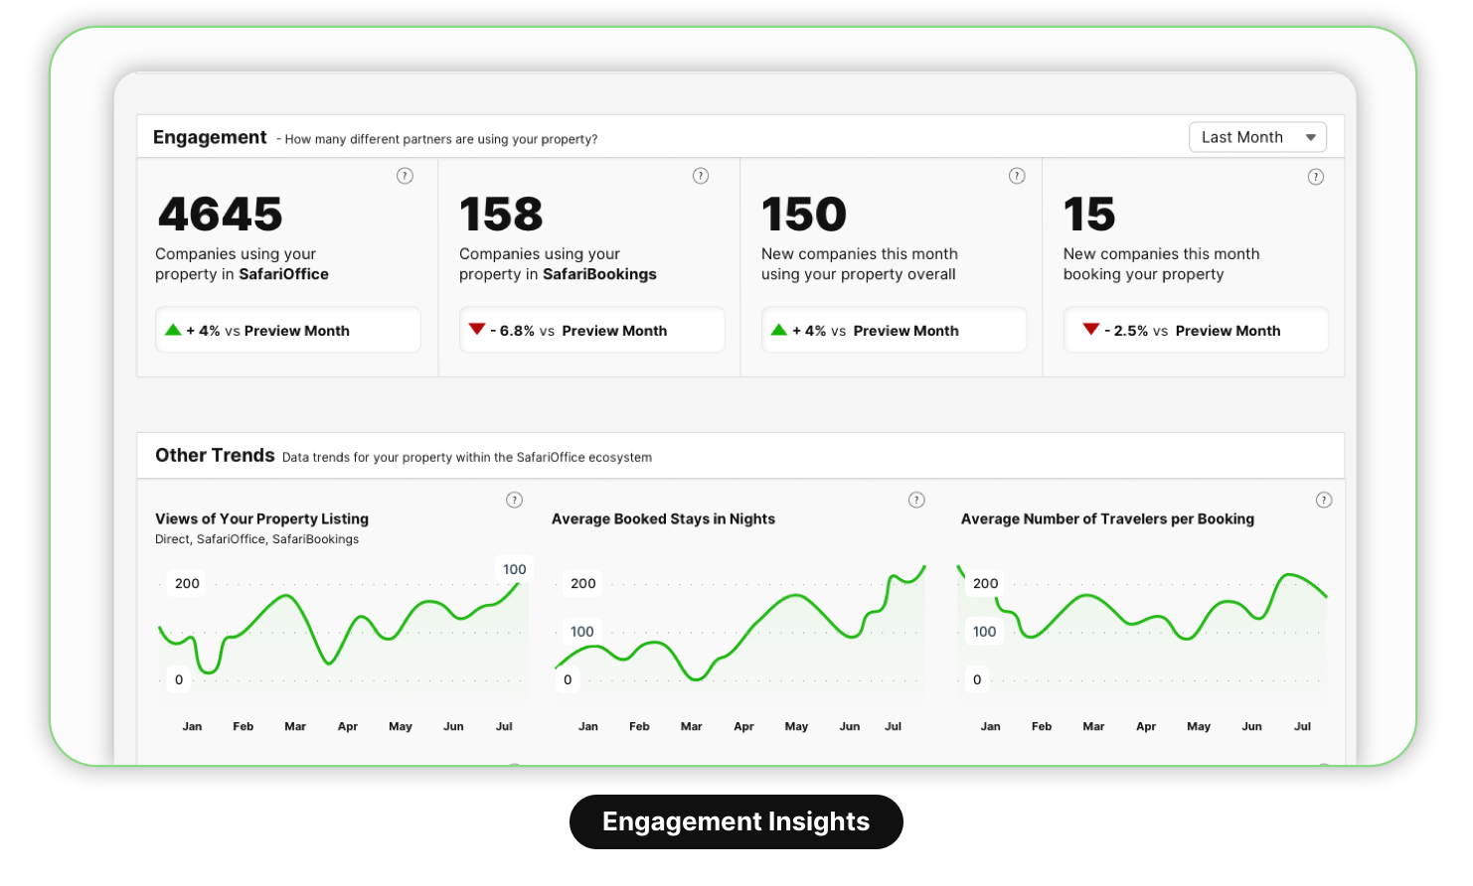
Task: Click the 100 data label on Views chart
Action: point(514,569)
